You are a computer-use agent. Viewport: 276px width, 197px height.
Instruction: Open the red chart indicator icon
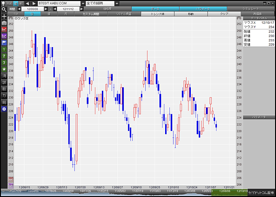point(4,30)
